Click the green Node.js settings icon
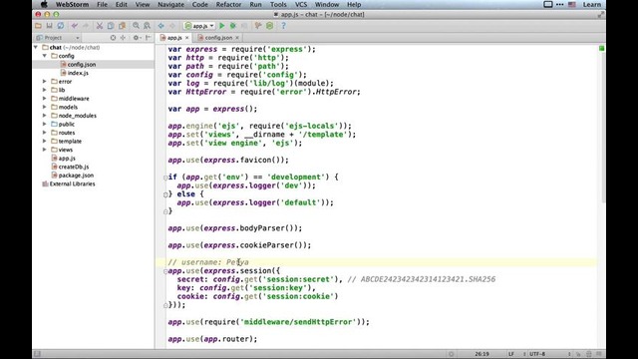Screen dimensions: 638x359 point(269,26)
